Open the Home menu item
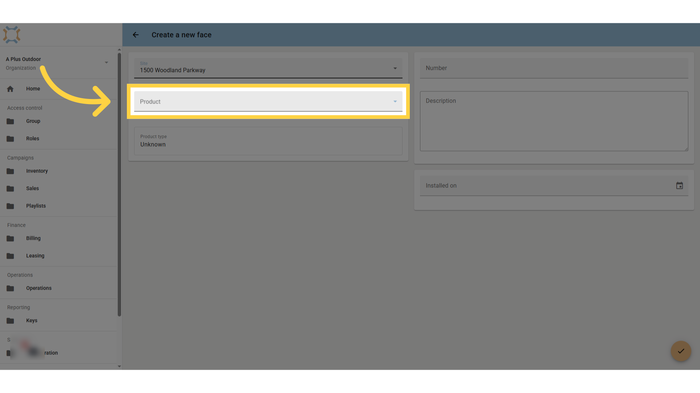The width and height of the screenshot is (700, 393). point(58,89)
